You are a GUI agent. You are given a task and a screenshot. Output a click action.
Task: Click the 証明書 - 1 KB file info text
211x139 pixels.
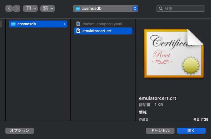point(151,105)
